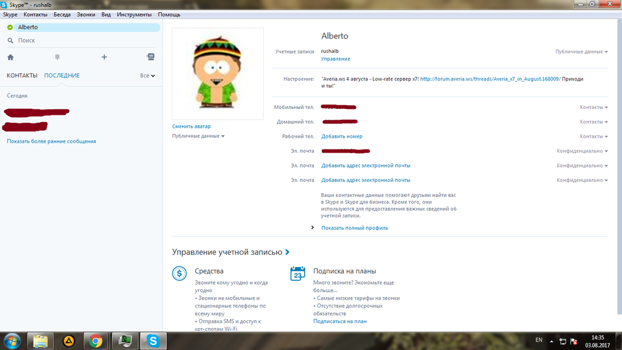Click the network tray icon
This screenshot has width=622, height=350.
click(x=562, y=341)
